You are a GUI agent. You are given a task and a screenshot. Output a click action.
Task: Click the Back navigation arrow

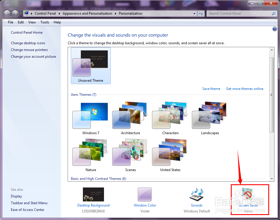click(7, 13)
